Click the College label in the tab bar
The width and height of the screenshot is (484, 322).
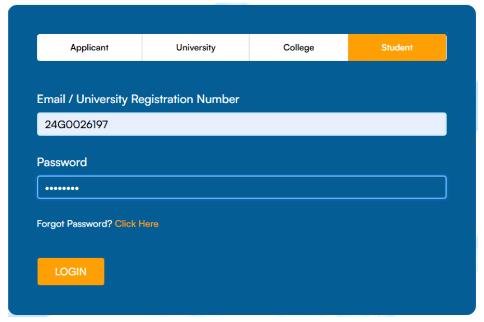click(x=299, y=48)
